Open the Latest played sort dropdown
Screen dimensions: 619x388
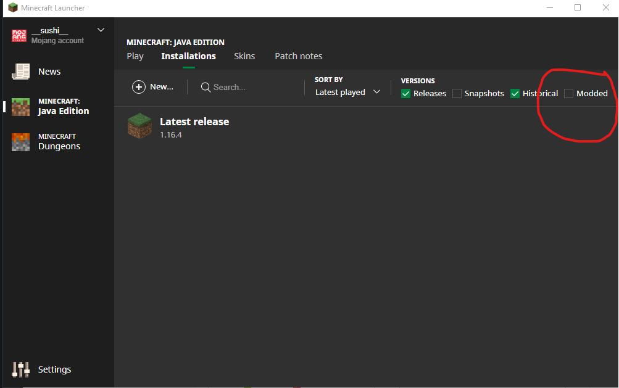(347, 93)
